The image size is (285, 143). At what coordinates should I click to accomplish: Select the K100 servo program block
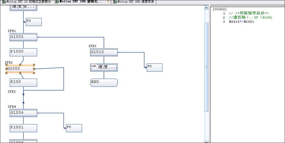(x=23, y=82)
